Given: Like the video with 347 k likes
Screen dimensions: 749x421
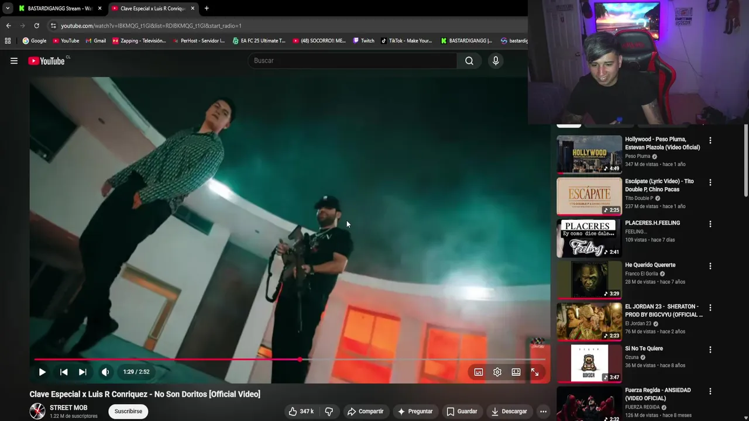Looking at the screenshot, I should (x=301, y=412).
